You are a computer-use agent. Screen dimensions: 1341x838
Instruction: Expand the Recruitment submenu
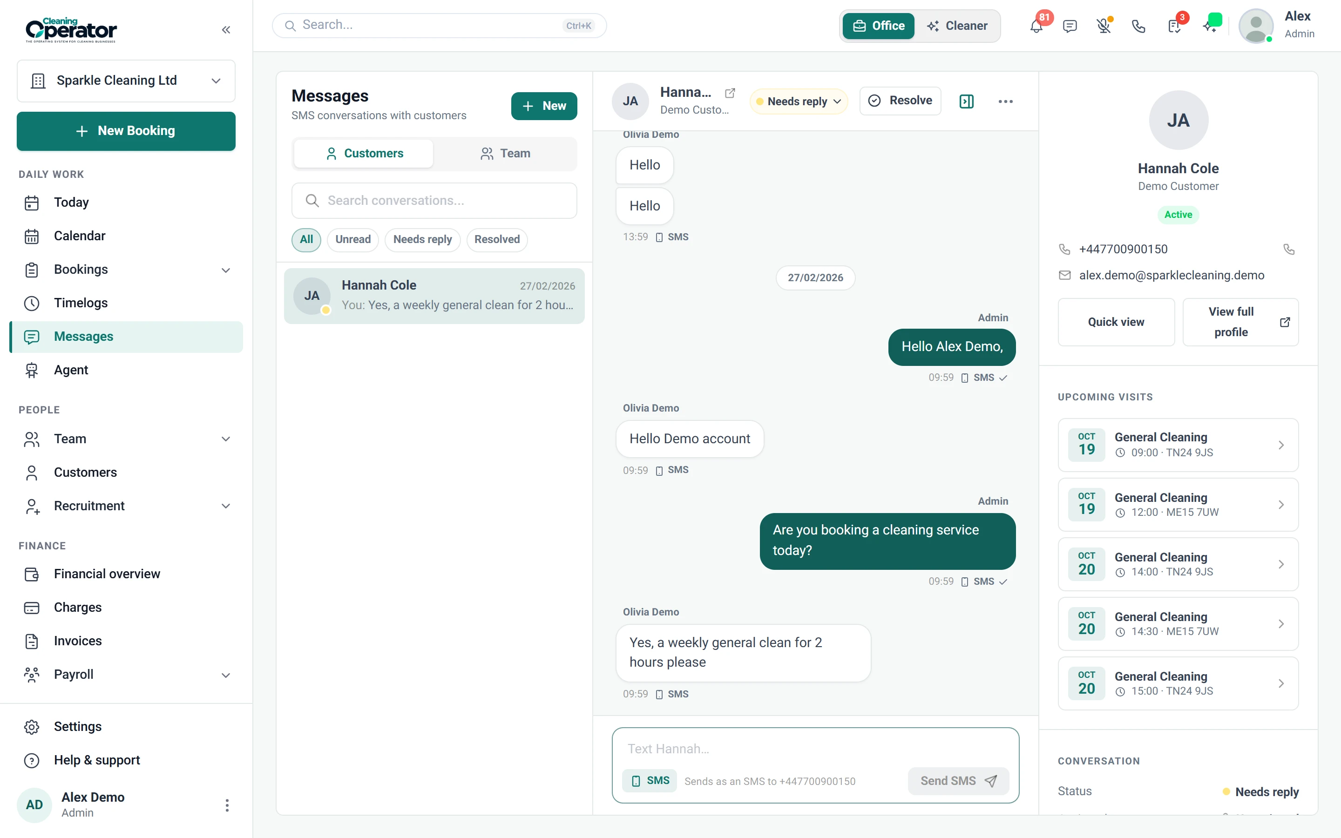(x=225, y=506)
